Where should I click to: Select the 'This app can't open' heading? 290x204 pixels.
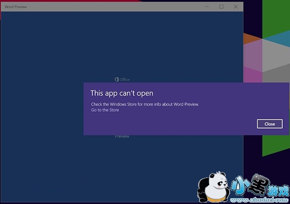[x=122, y=93]
